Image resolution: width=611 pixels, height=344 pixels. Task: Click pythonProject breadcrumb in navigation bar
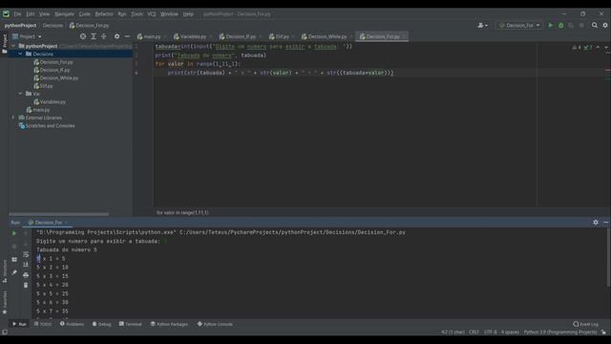tap(20, 26)
